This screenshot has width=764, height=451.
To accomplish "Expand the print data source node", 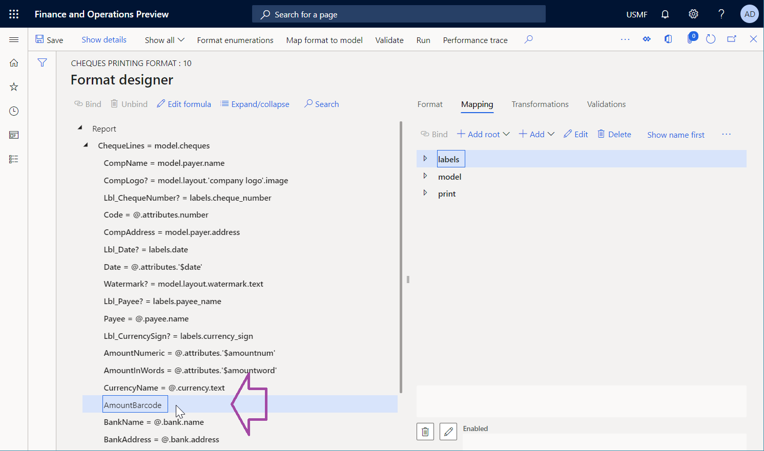I will 425,193.
